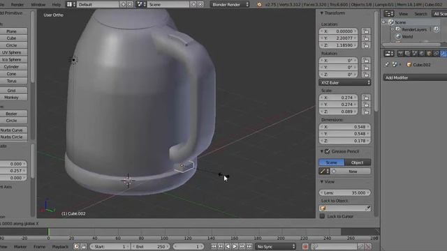Lock the Scale X value
This screenshot has width=447, height=251.
click(366, 98)
